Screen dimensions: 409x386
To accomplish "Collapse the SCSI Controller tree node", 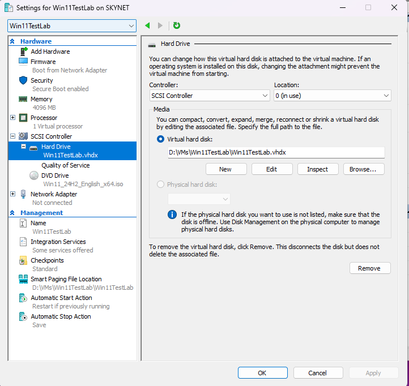I will pyautogui.click(x=12, y=136).
